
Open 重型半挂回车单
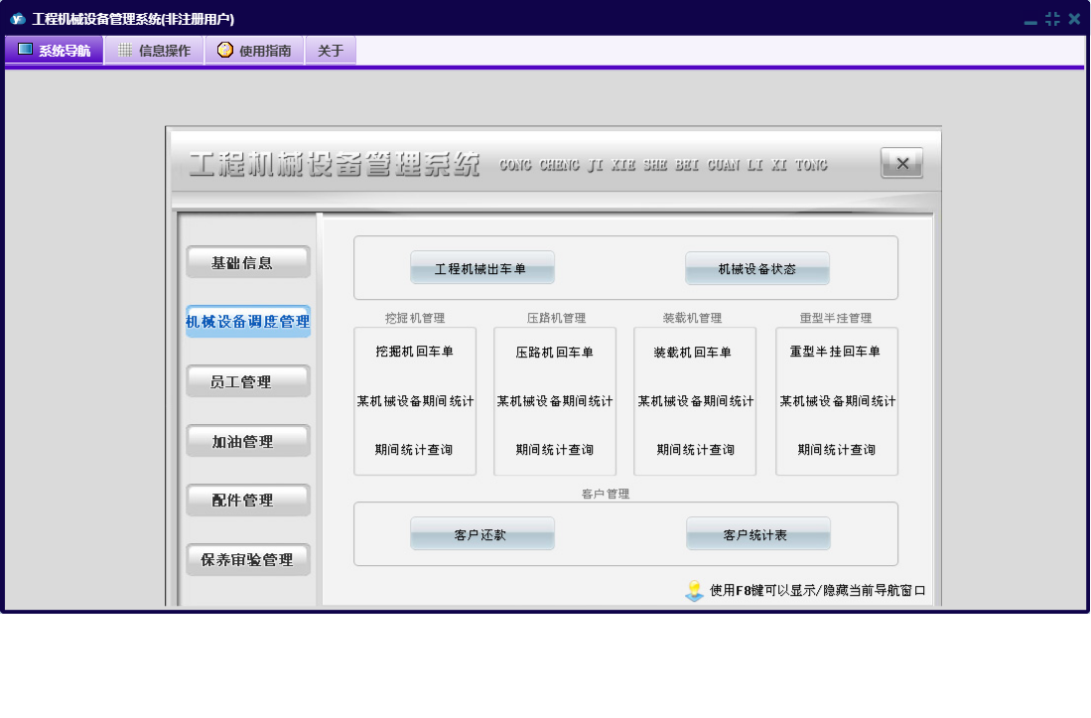coord(835,352)
